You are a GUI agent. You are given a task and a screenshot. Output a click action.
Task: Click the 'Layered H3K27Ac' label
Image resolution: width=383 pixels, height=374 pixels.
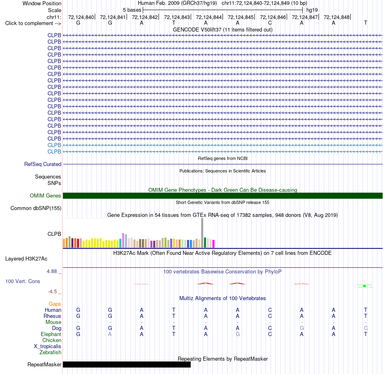coord(26,259)
